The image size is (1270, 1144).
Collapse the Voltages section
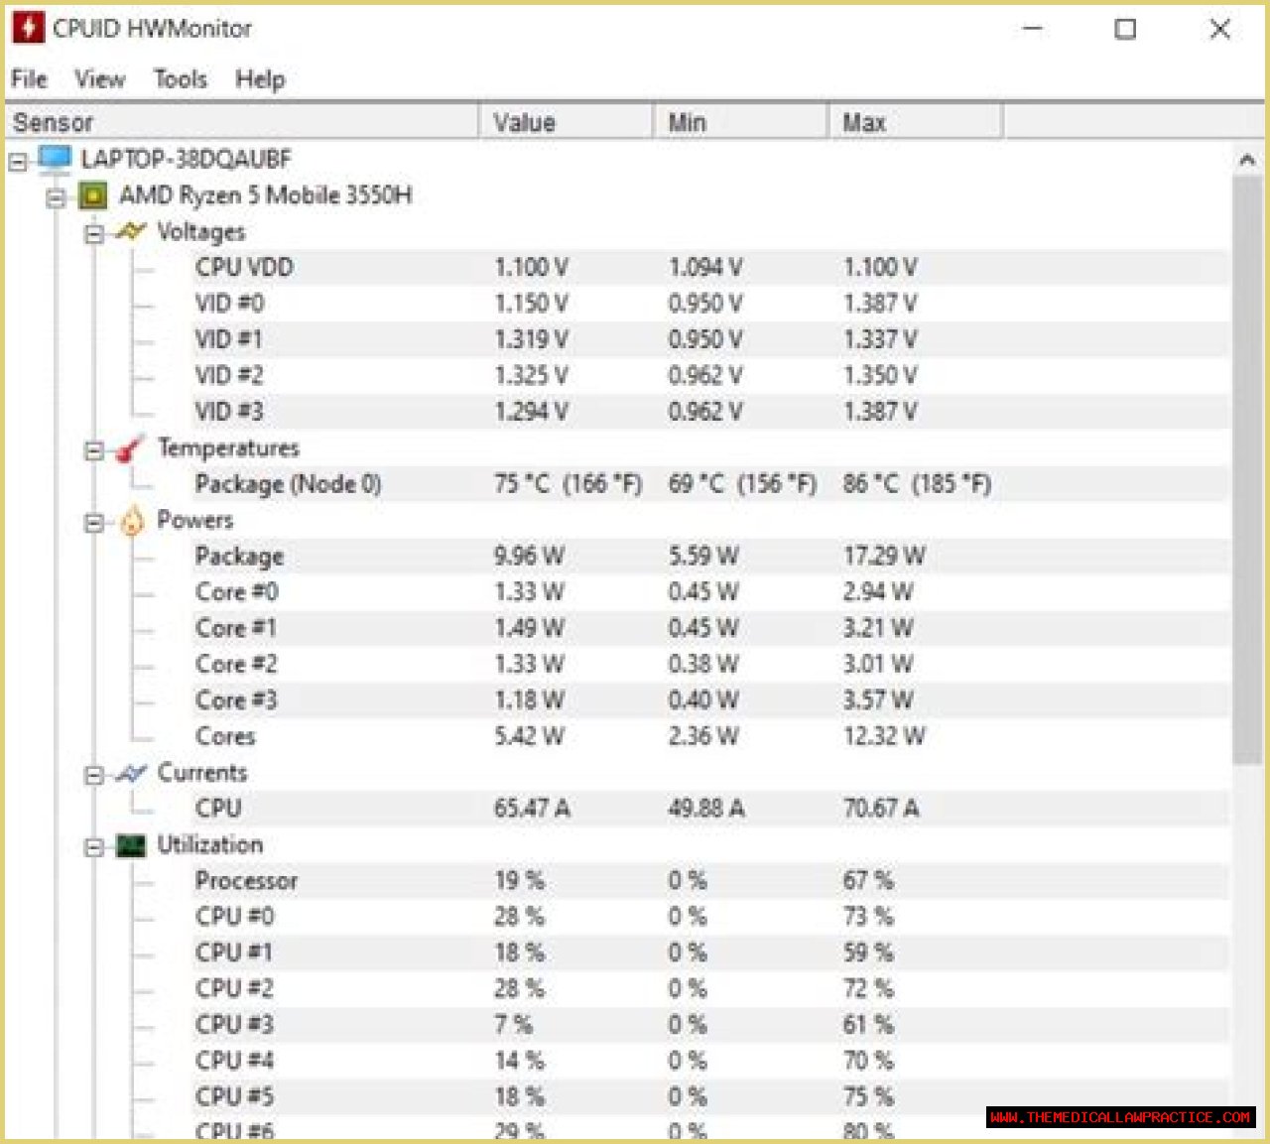pyautogui.click(x=94, y=234)
